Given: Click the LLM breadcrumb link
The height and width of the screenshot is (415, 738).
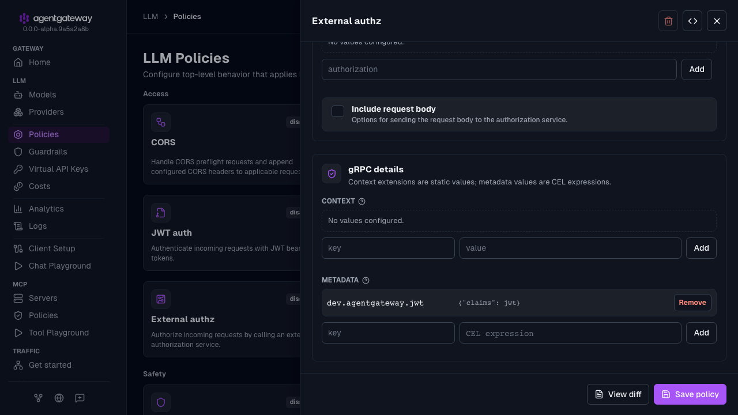Looking at the screenshot, I should 150,17.
